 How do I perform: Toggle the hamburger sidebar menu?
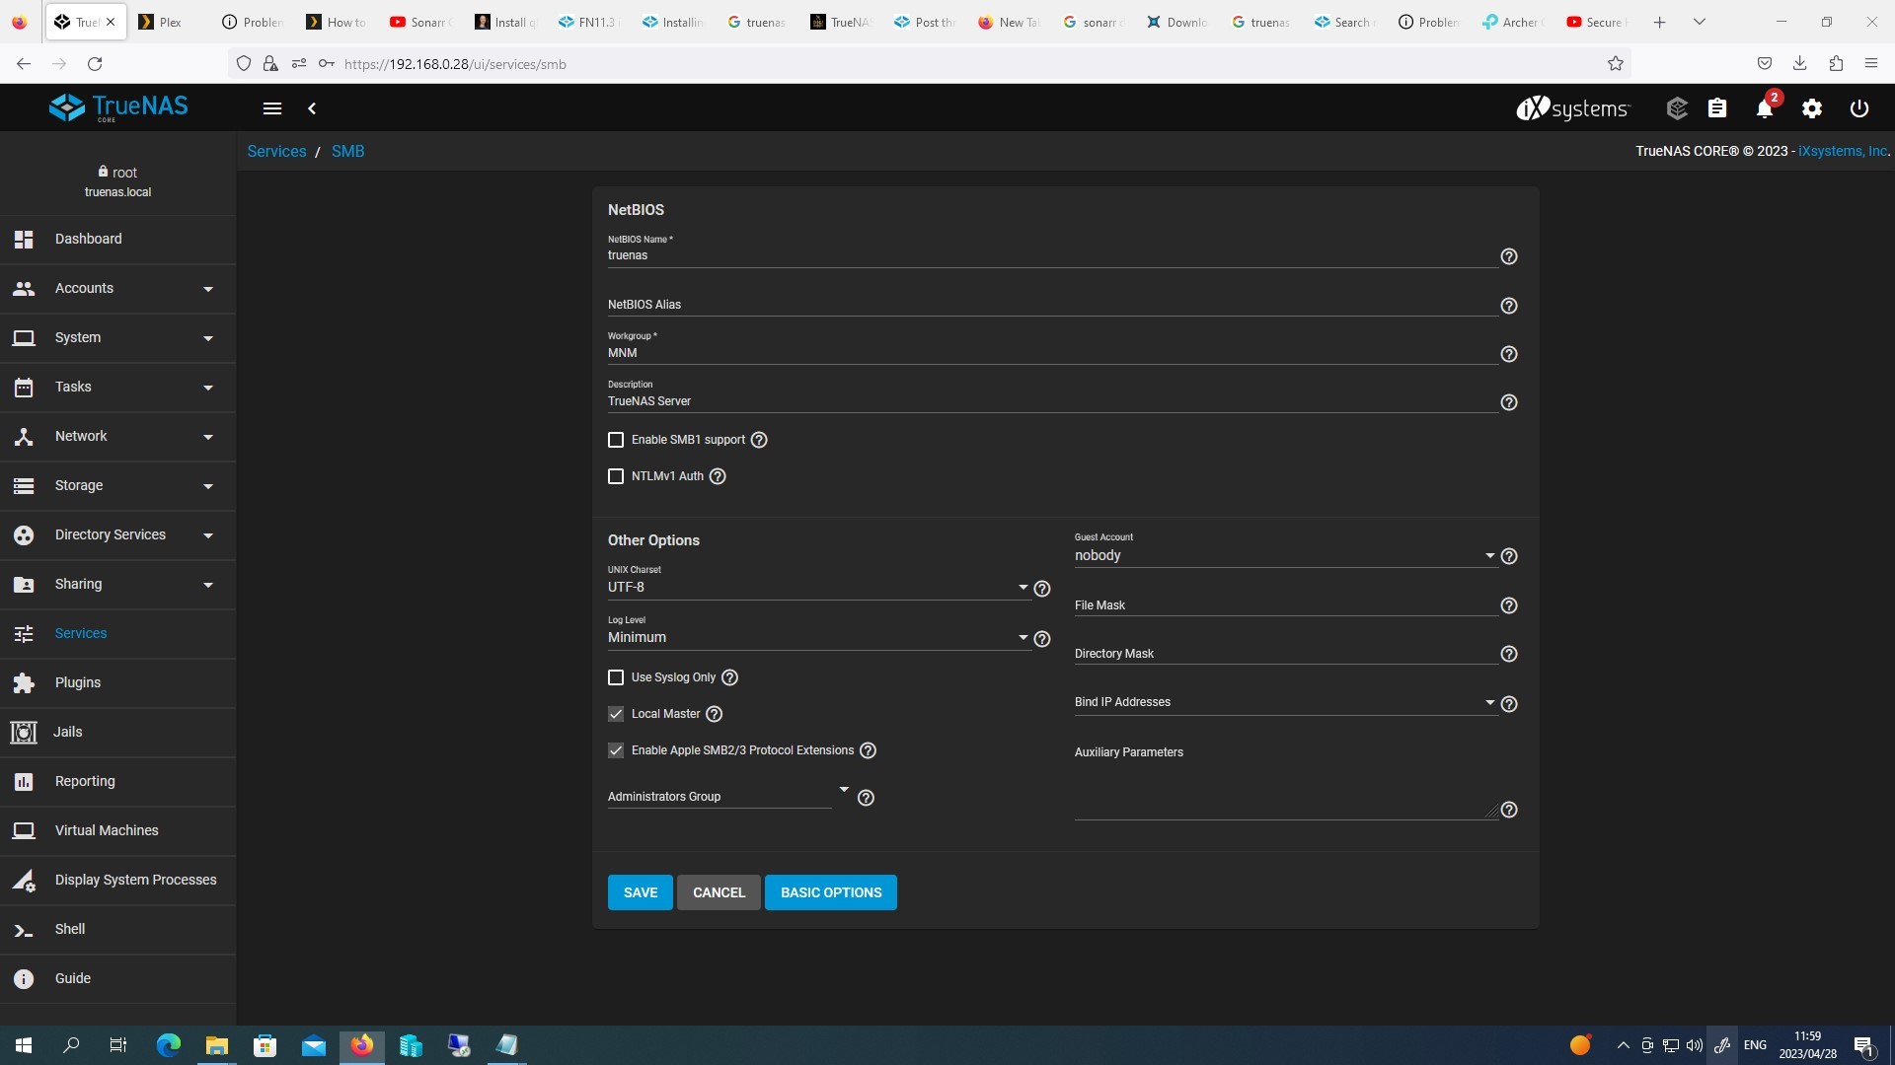tap(272, 108)
